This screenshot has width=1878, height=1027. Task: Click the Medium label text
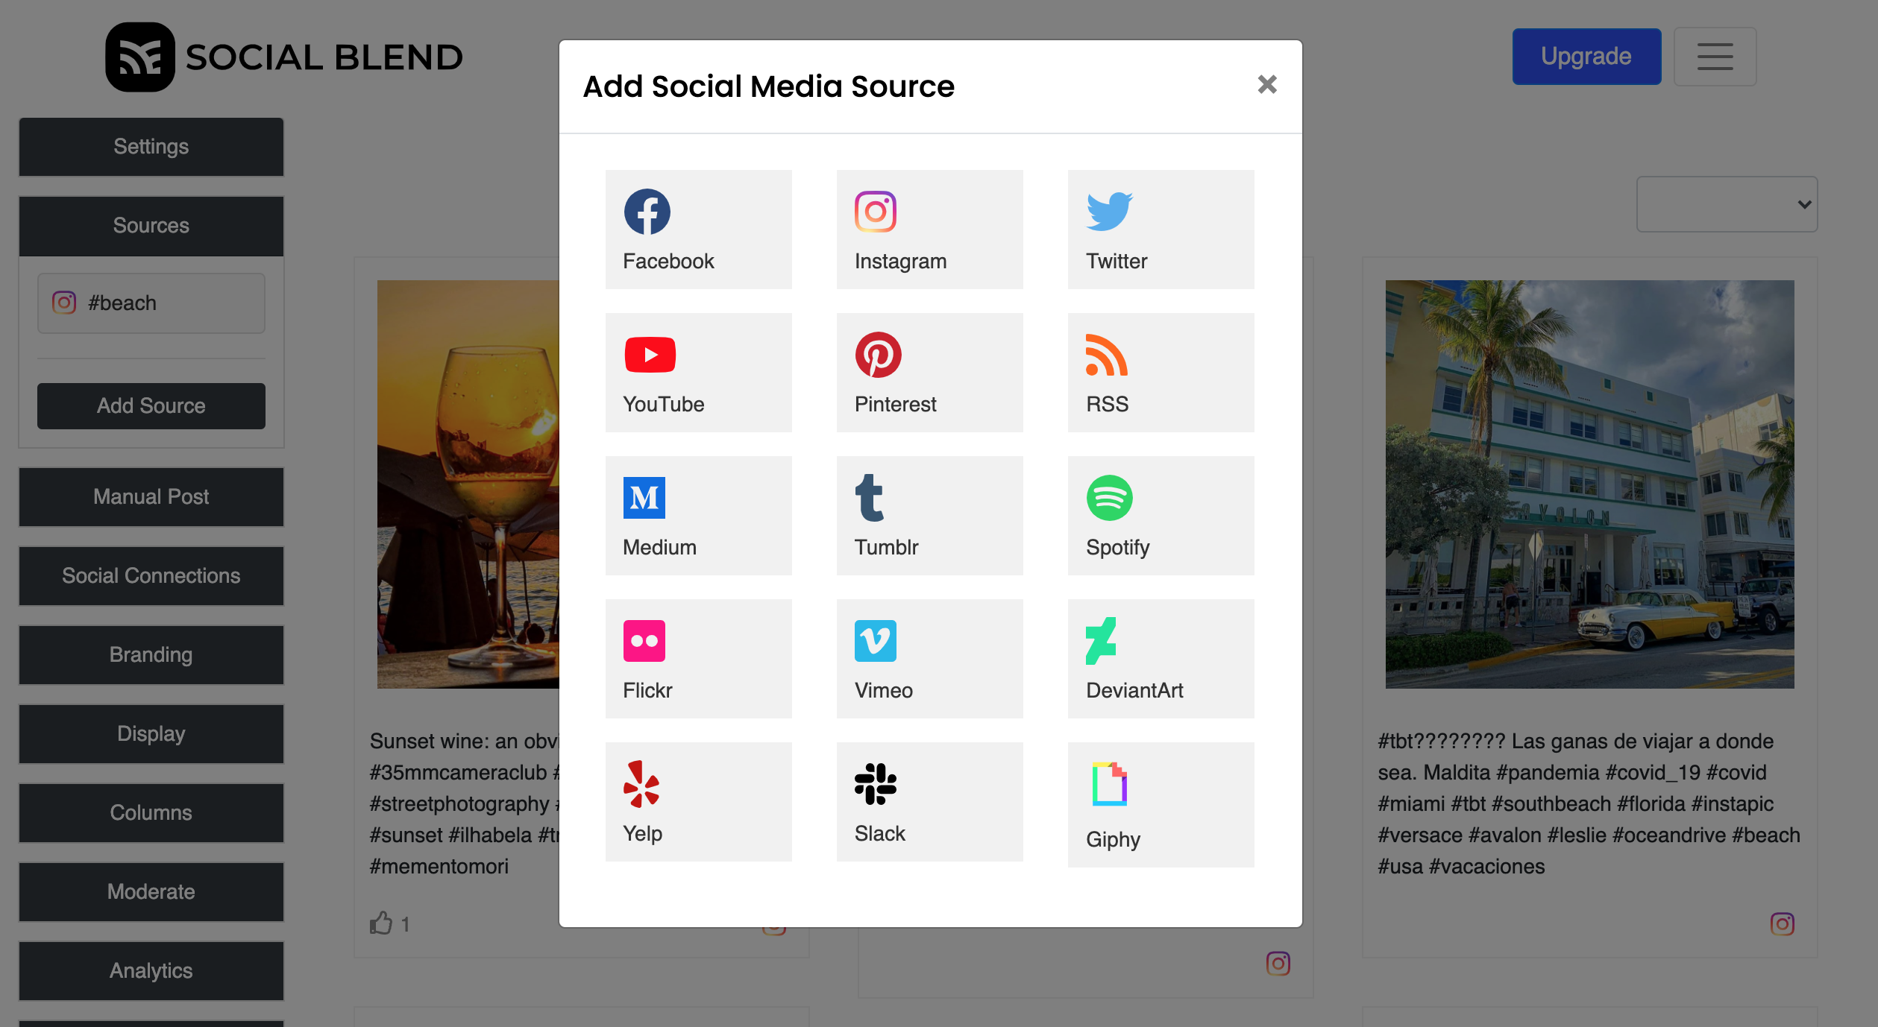[x=659, y=547]
